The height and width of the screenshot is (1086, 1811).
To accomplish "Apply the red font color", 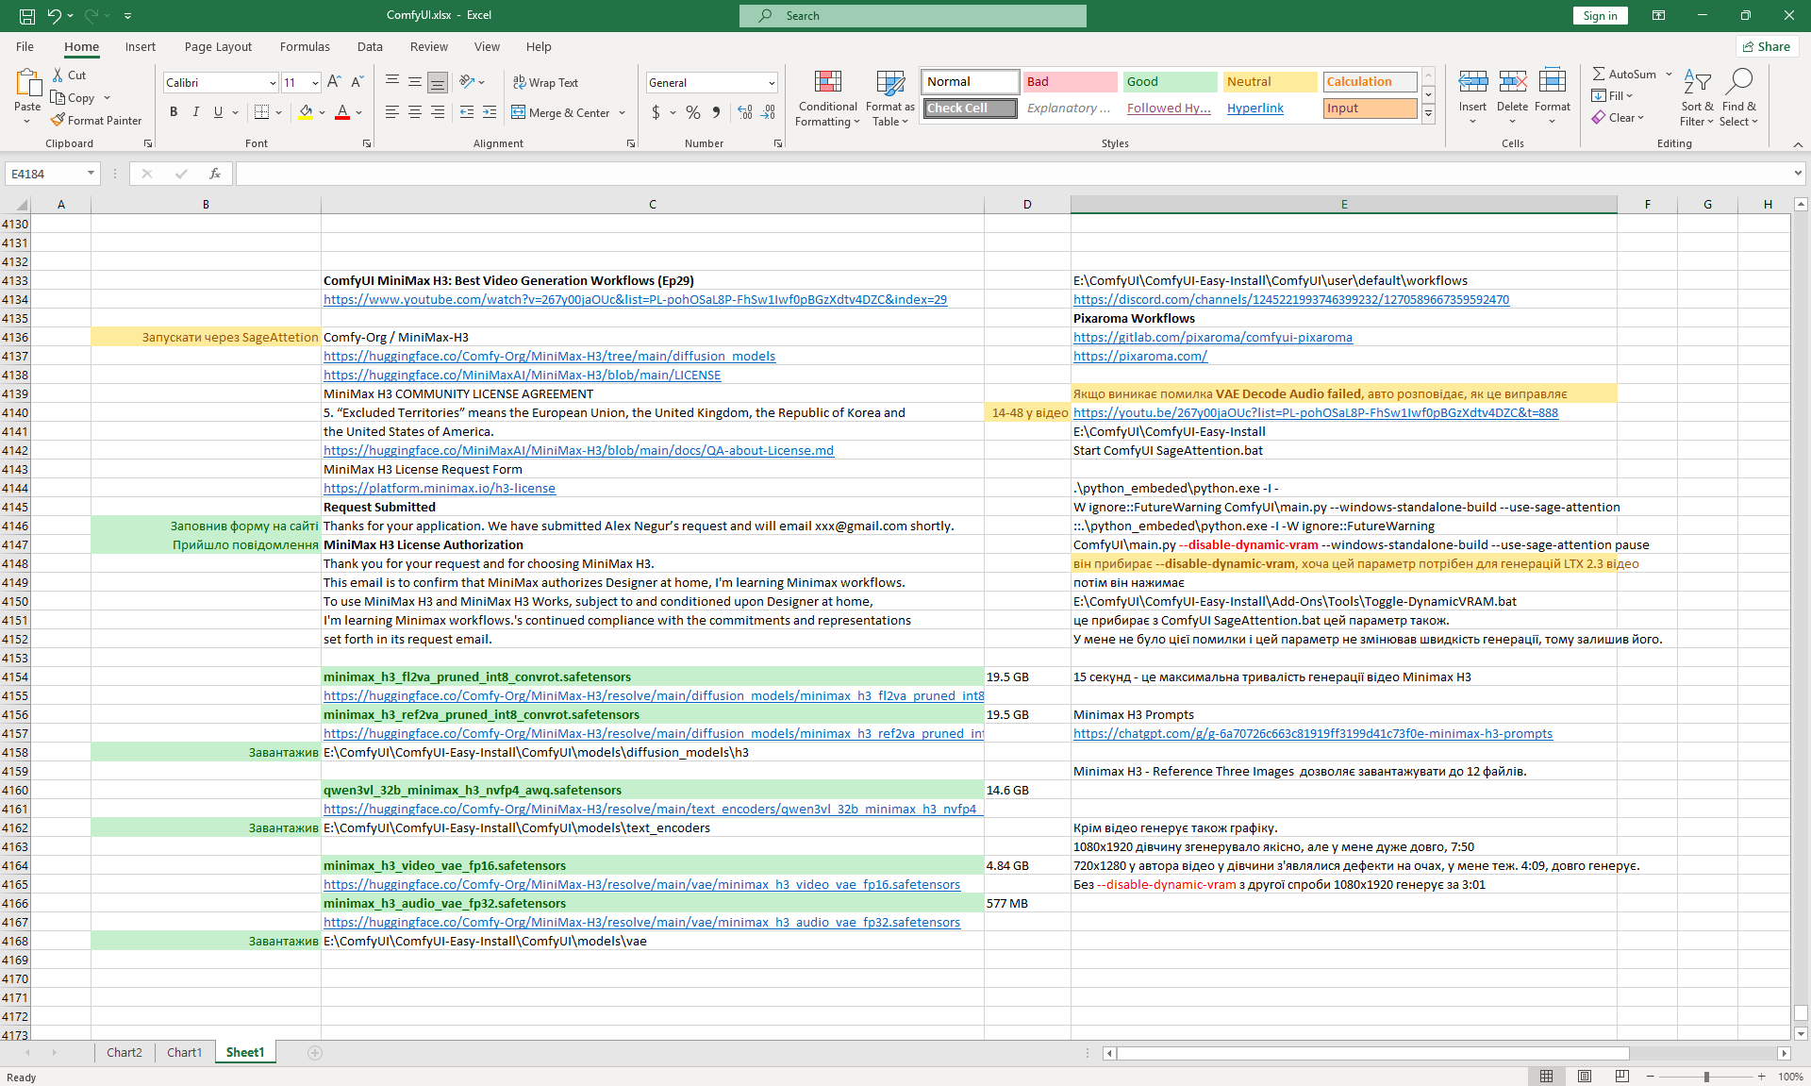I will pyautogui.click(x=342, y=112).
